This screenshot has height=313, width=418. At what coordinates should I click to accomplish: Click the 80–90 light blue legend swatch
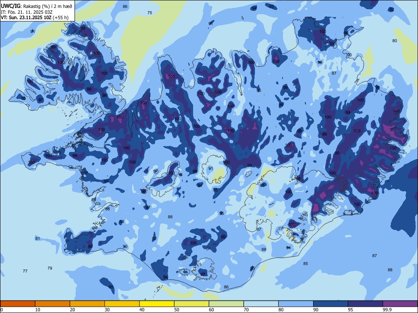tap(296, 304)
